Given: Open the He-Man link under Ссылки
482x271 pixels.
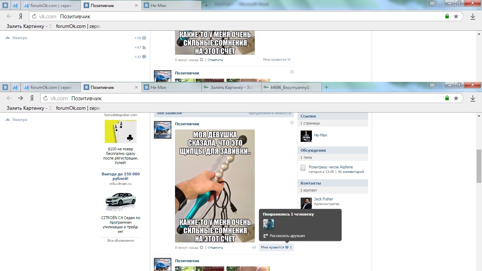Looking at the screenshot, I should point(320,135).
